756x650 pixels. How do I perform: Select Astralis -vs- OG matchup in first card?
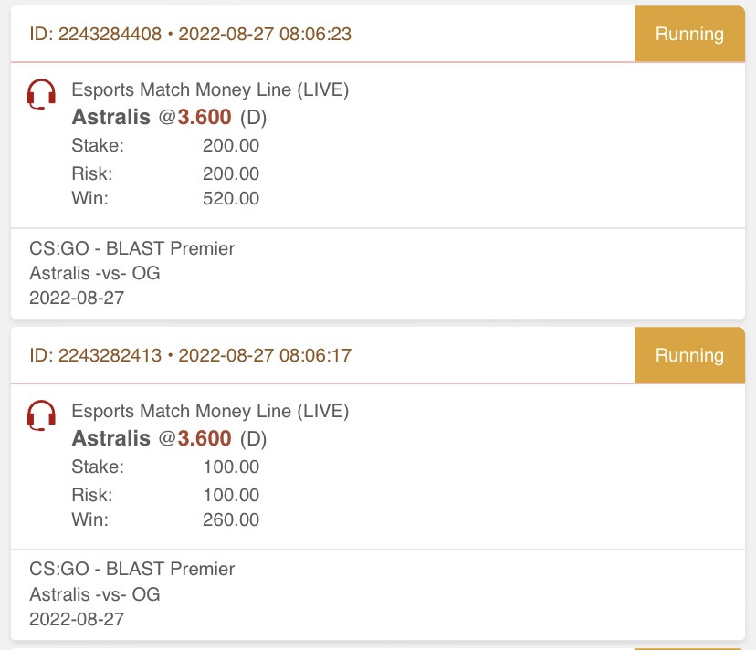(x=95, y=273)
